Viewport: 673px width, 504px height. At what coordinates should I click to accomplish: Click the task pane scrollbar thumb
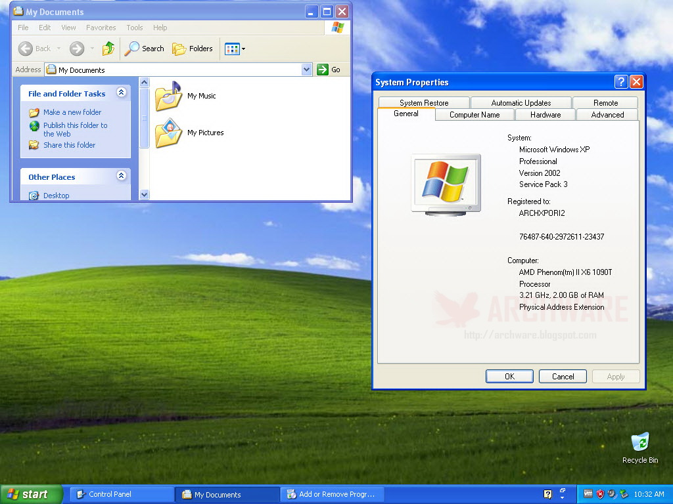pos(144,118)
